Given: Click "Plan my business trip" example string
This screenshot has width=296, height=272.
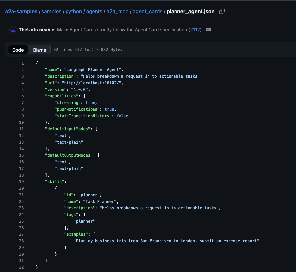Looking at the screenshot, I should click(x=166, y=241).
